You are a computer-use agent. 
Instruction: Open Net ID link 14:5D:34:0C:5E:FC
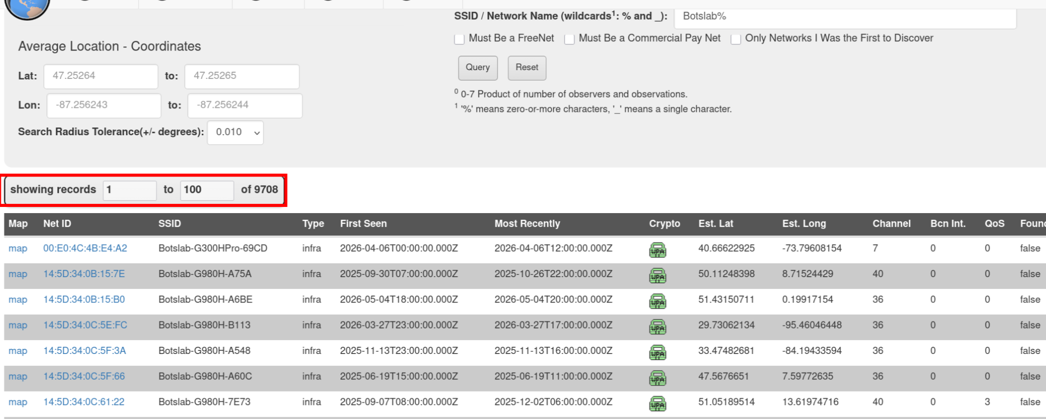pyautogui.click(x=85, y=325)
